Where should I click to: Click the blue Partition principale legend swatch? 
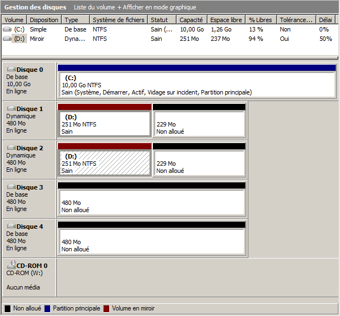point(48,308)
